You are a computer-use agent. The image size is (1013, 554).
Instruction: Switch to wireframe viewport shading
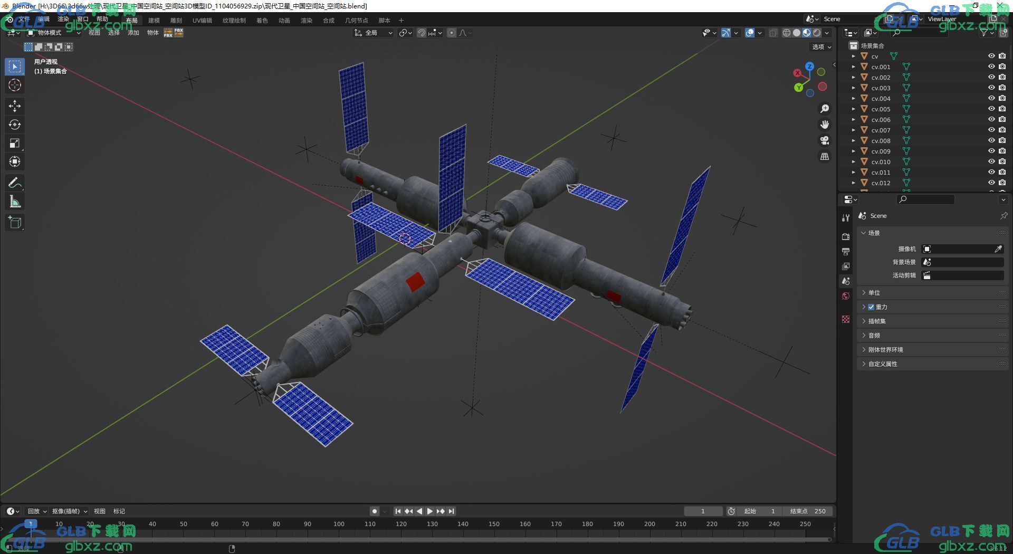point(786,33)
